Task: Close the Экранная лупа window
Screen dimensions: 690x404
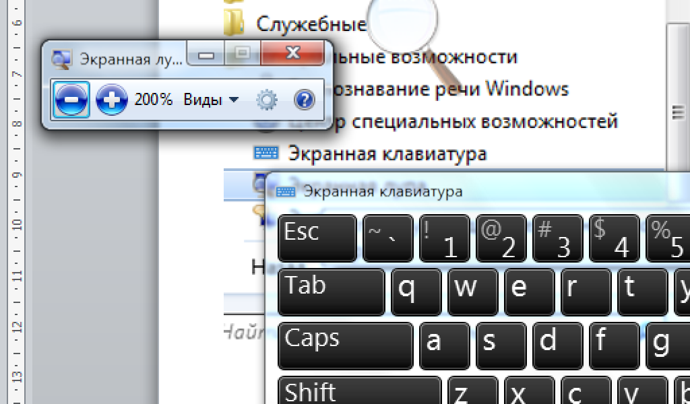Action: coord(292,53)
